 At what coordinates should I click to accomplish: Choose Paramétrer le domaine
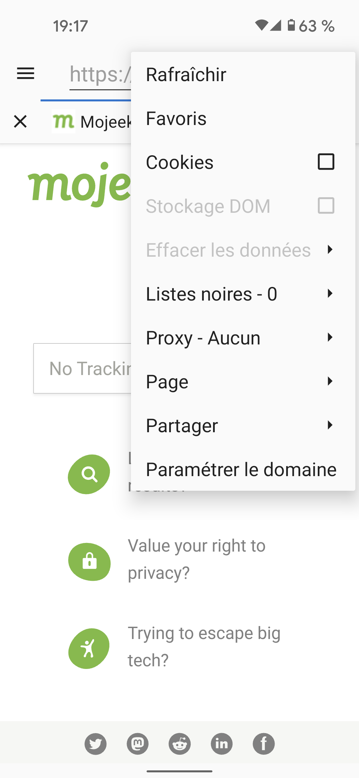tap(241, 469)
